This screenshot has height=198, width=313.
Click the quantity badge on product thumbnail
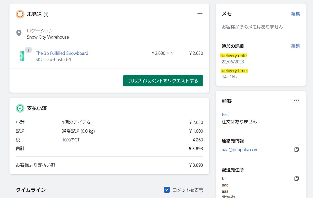coord(28,50)
